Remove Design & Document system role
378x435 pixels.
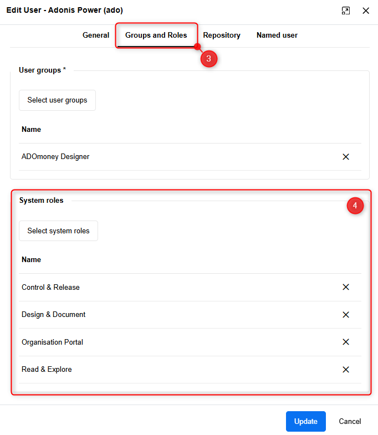pyautogui.click(x=345, y=315)
